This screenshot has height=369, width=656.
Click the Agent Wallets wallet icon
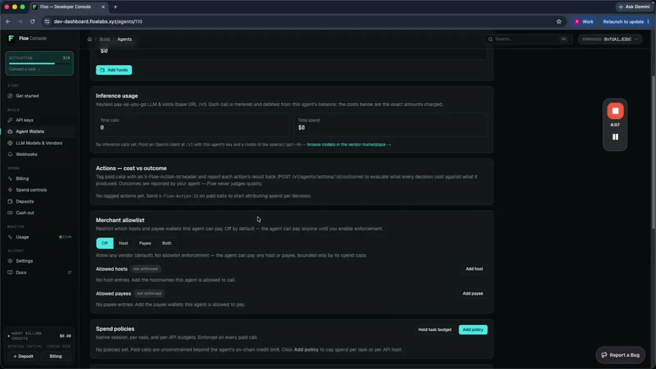click(x=10, y=132)
